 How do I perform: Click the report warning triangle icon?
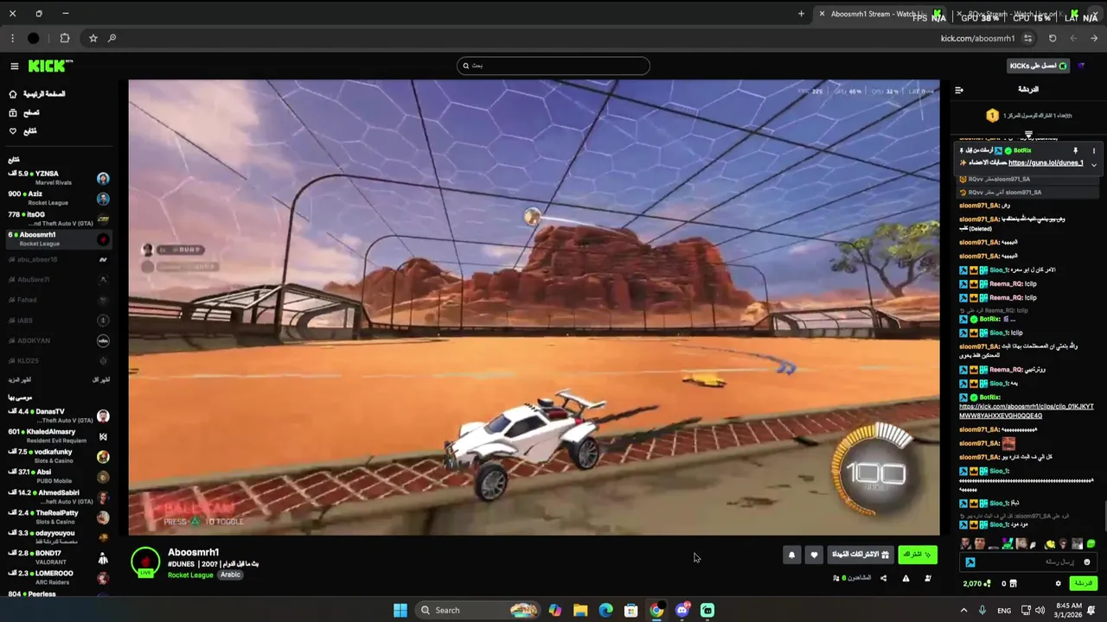905,578
